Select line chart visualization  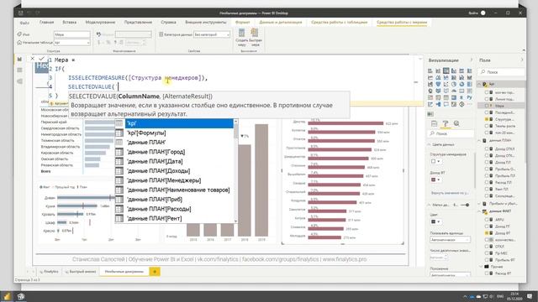[x=430, y=78]
